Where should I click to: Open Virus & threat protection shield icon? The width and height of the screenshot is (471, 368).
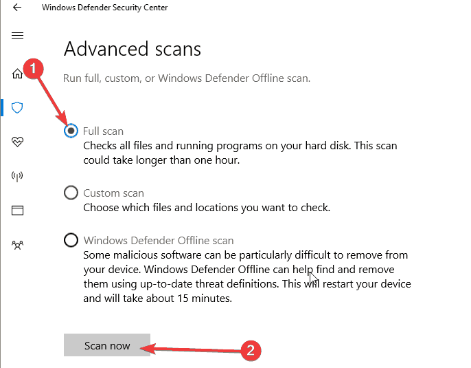click(17, 107)
